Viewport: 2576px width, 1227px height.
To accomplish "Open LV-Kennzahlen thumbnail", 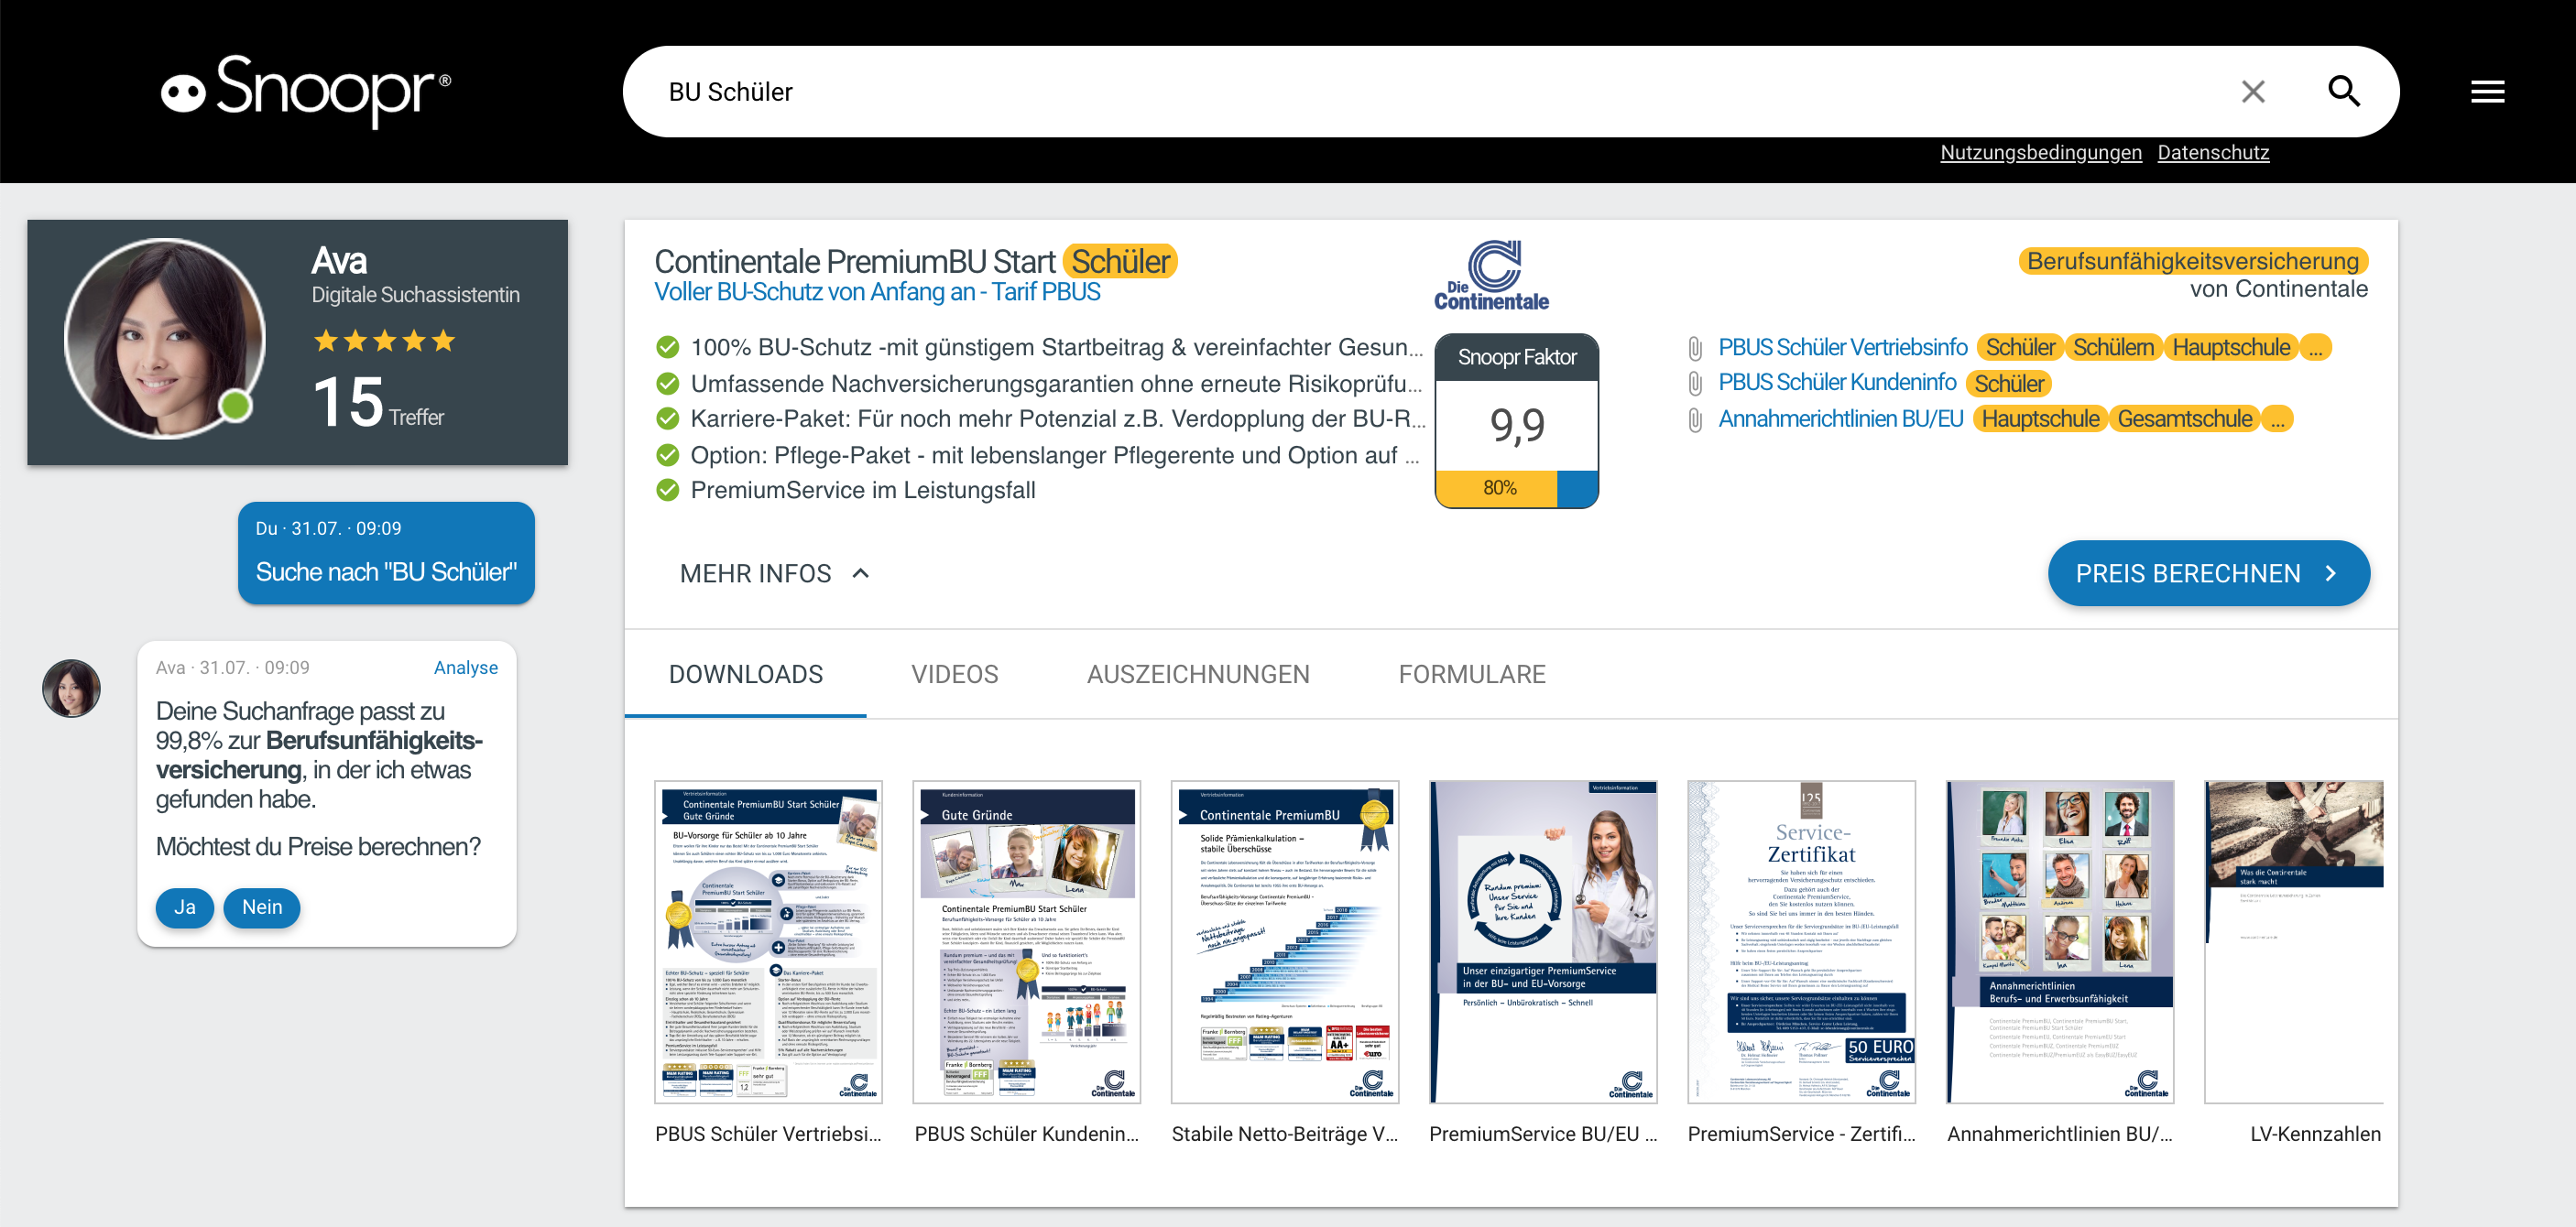I will (2294, 942).
